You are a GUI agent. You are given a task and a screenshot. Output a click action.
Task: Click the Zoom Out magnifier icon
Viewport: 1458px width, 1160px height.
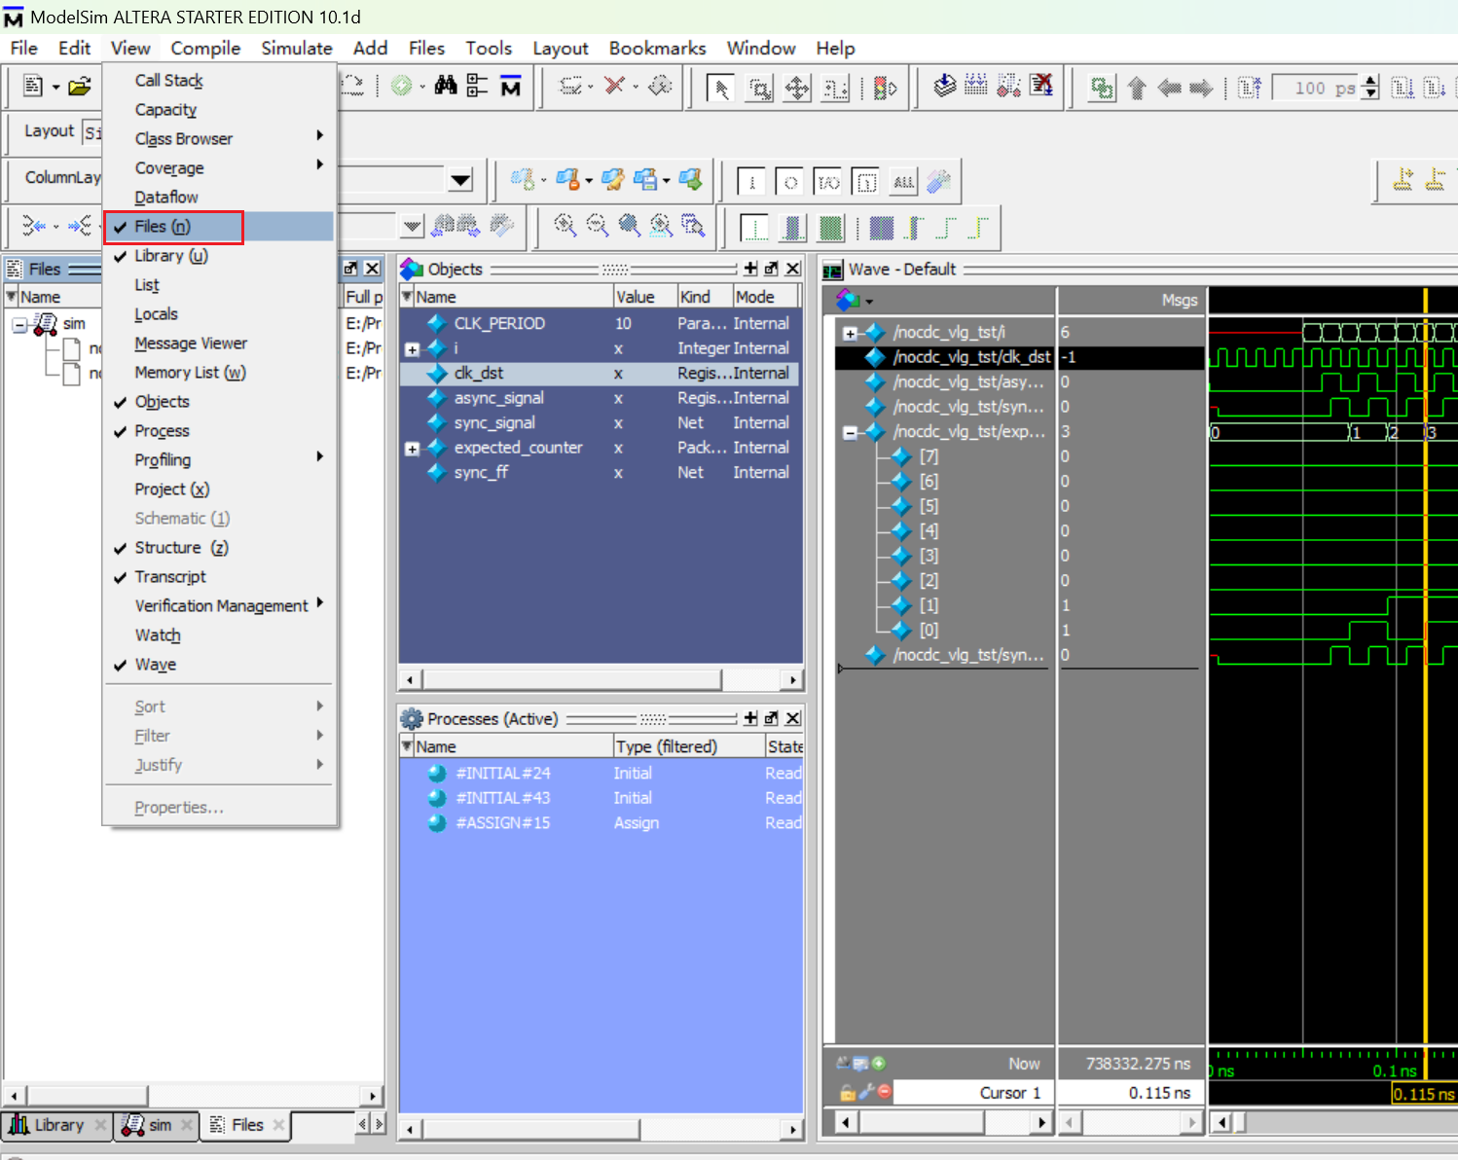pos(597,226)
